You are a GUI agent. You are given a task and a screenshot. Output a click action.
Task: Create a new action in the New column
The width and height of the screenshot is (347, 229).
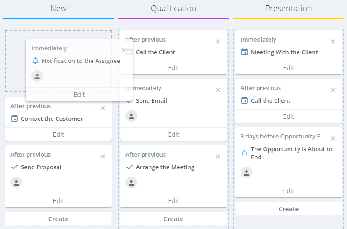[58, 219]
